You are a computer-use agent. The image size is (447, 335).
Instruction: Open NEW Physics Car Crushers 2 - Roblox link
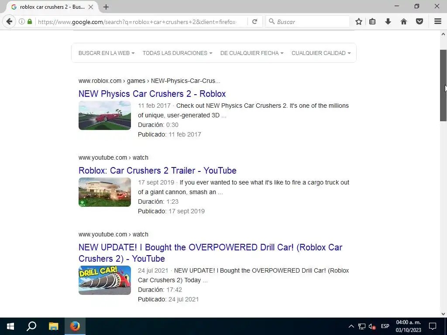click(152, 94)
